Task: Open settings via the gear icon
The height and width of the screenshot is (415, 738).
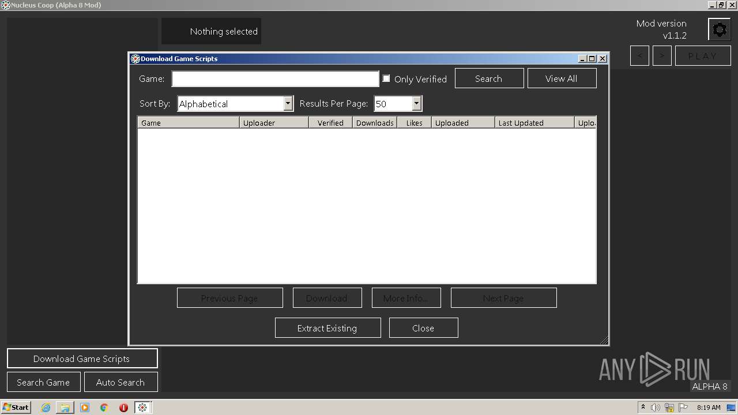Action: click(719, 29)
